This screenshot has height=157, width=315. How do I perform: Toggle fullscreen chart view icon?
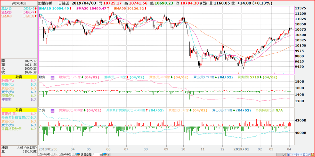[x=305, y=155]
